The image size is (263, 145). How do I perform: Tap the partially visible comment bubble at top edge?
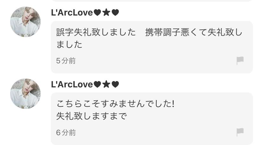tap(152, 1)
